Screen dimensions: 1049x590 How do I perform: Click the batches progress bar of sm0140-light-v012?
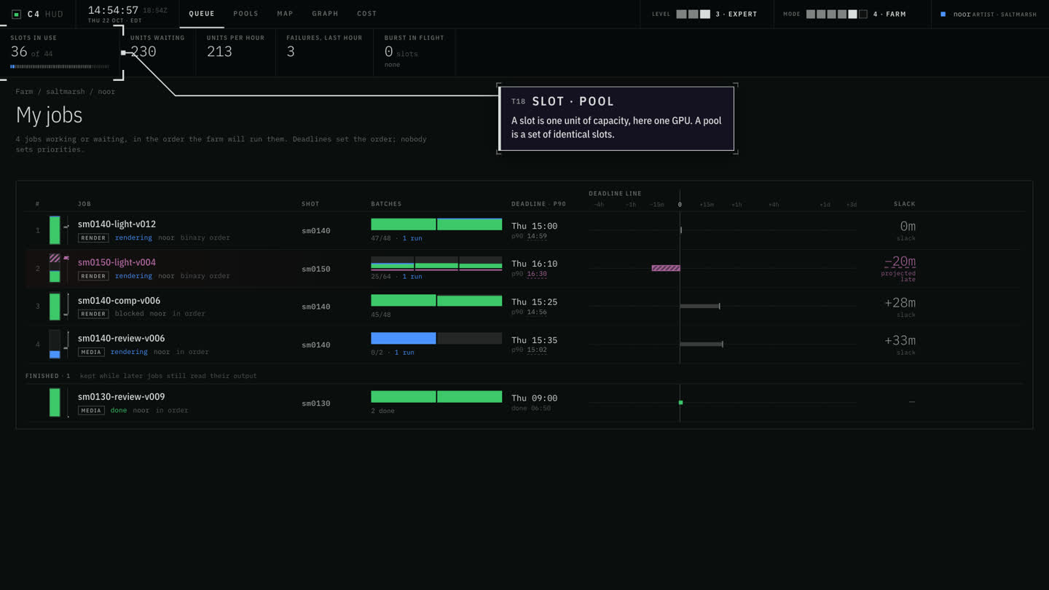coord(436,224)
